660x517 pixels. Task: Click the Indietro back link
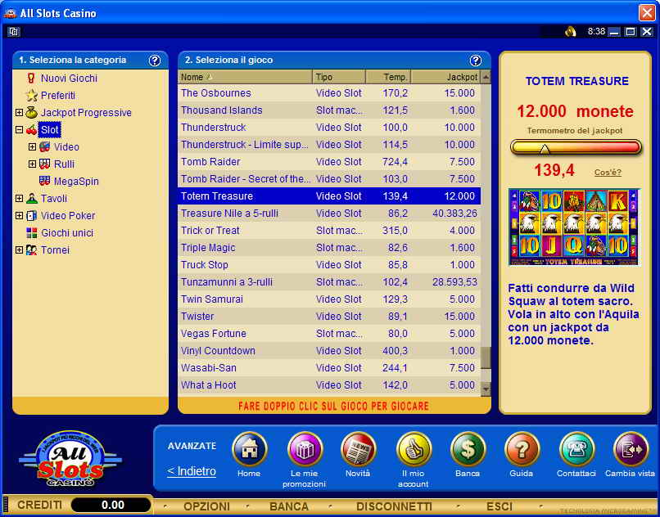[192, 471]
